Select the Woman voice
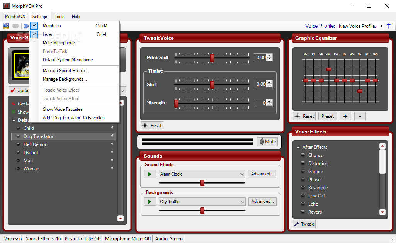This screenshot has height=243, width=396. [64, 168]
